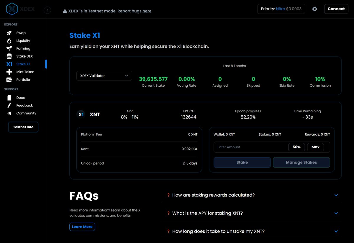Click the Stake button
This screenshot has width=354, height=243.
click(x=242, y=162)
